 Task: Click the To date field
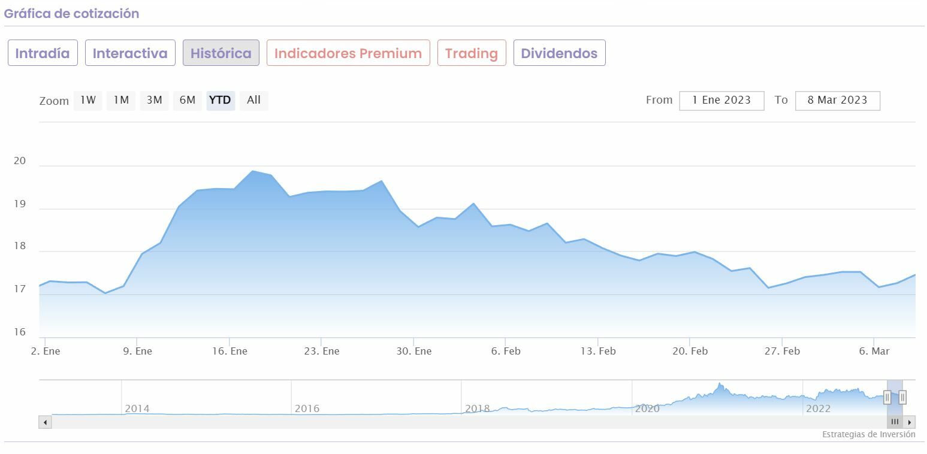coord(837,101)
